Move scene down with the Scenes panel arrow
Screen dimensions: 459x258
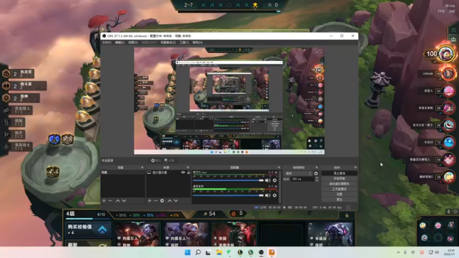click(x=124, y=201)
